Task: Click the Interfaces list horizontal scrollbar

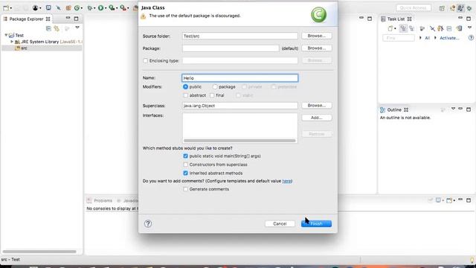Action: tap(239, 141)
